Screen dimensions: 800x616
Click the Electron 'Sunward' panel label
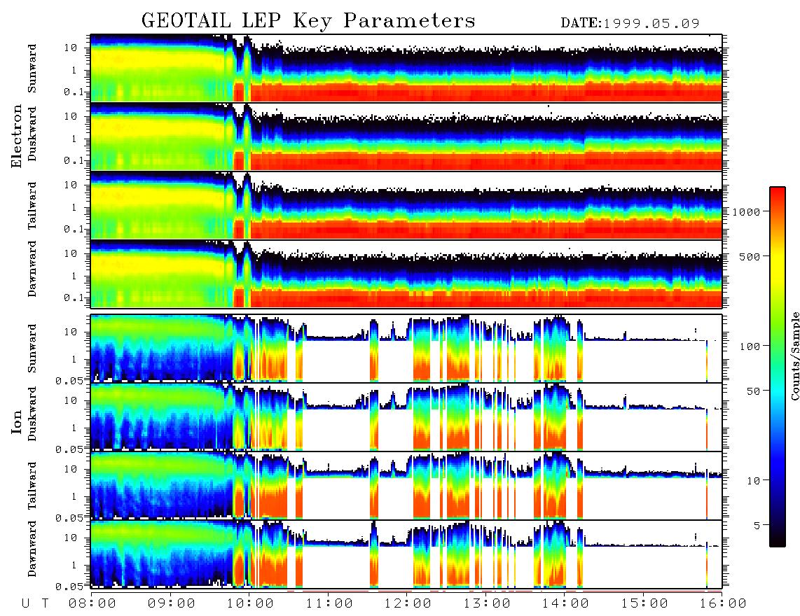[x=32, y=68]
